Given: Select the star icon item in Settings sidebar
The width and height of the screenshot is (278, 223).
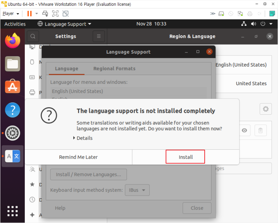Looking at the screenshot, I should click(32, 185).
